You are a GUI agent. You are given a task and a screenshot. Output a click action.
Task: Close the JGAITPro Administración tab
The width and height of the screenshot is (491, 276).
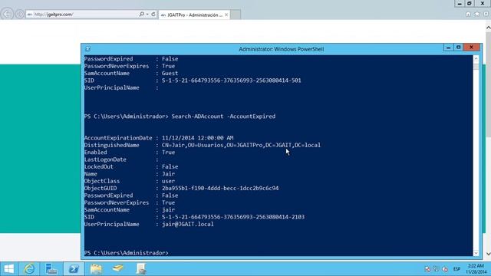226,15
